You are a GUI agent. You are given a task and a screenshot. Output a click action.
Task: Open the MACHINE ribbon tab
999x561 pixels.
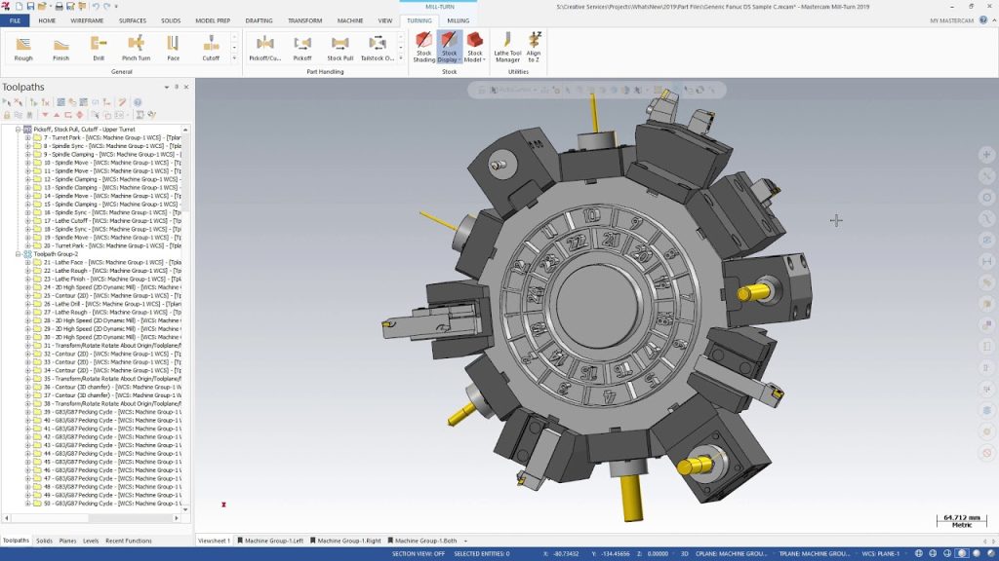coord(350,20)
